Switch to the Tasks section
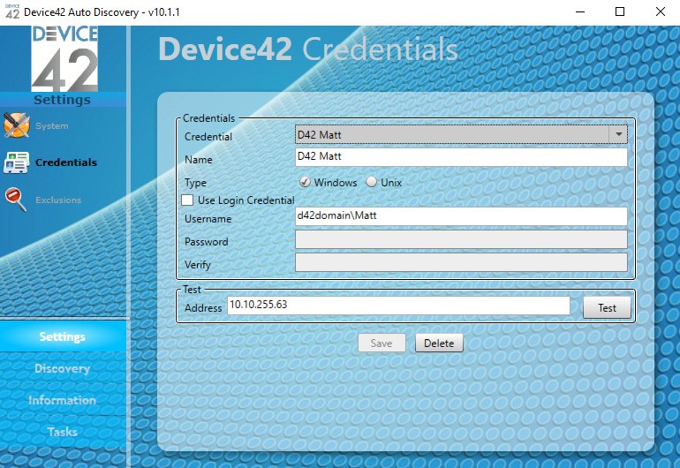The image size is (680, 468). pyautogui.click(x=63, y=432)
